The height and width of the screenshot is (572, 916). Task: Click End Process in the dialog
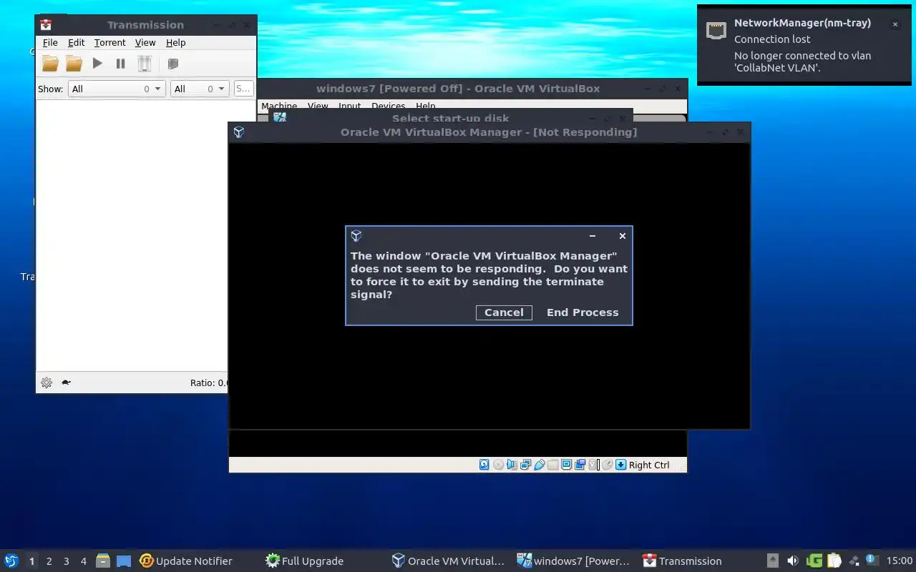583,312
